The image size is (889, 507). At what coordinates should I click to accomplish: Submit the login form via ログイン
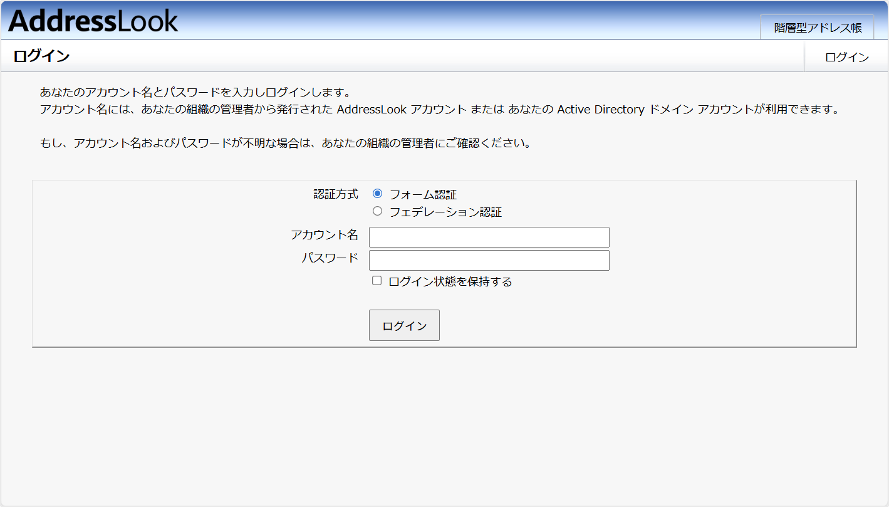404,325
